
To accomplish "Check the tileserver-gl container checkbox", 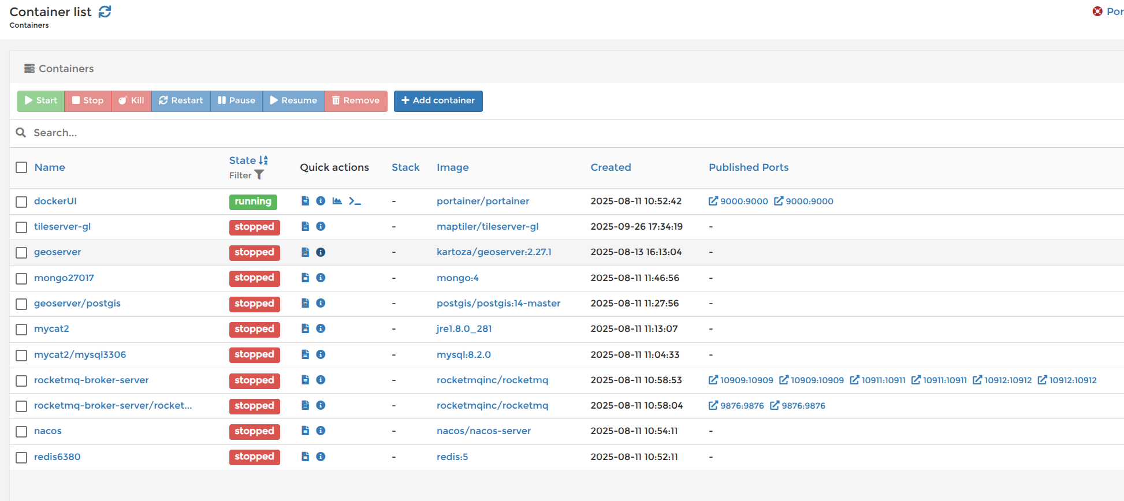I will click(x=21, y=227).
